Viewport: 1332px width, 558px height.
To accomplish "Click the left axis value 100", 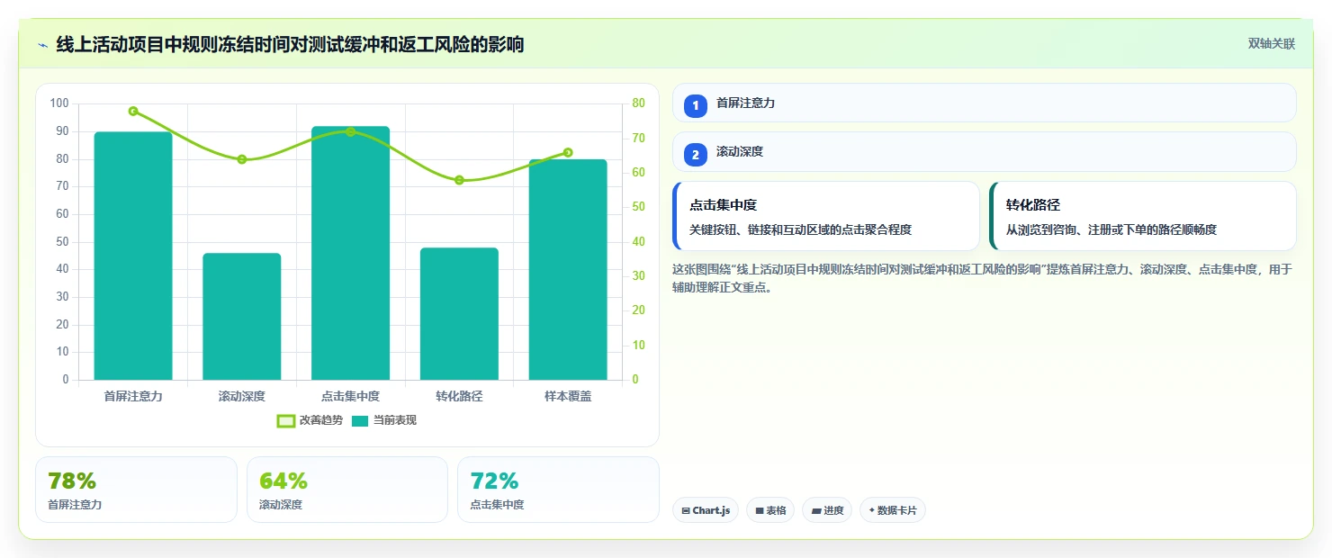I will coord(59,103).
